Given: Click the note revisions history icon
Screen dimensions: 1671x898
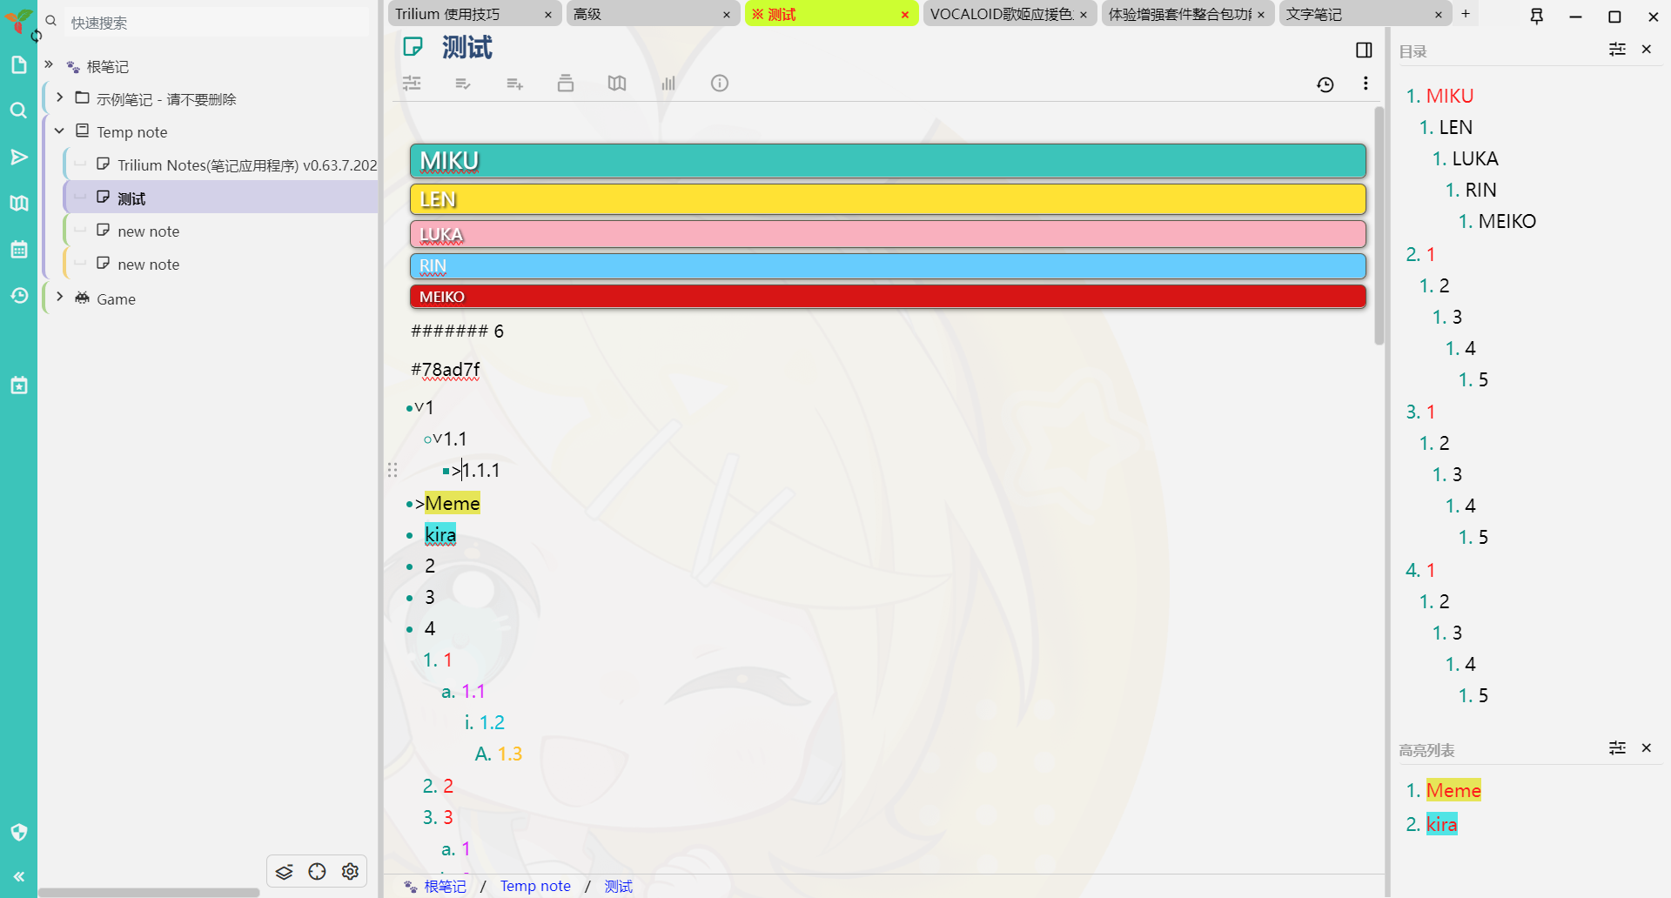Looking at the screenshot, I should click(x=1325, y=84).
